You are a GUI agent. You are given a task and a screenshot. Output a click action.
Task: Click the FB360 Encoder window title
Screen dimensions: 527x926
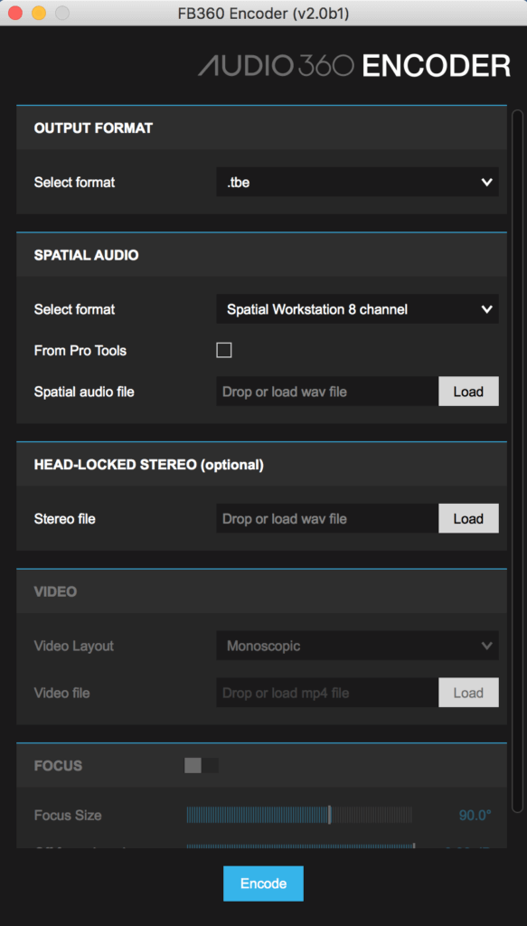point(263,13)
